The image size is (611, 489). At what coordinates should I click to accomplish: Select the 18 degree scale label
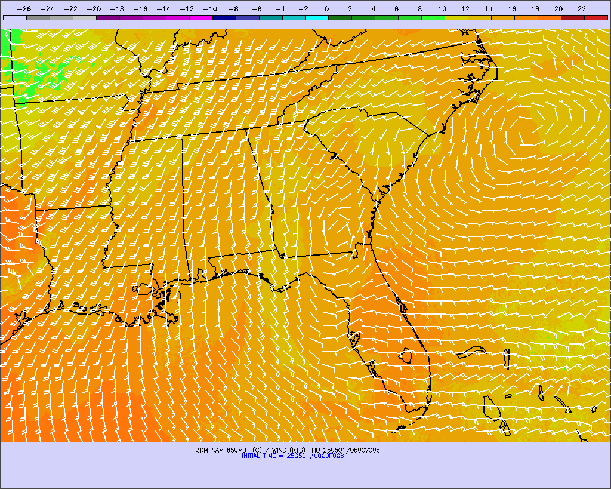pos(535,8)
